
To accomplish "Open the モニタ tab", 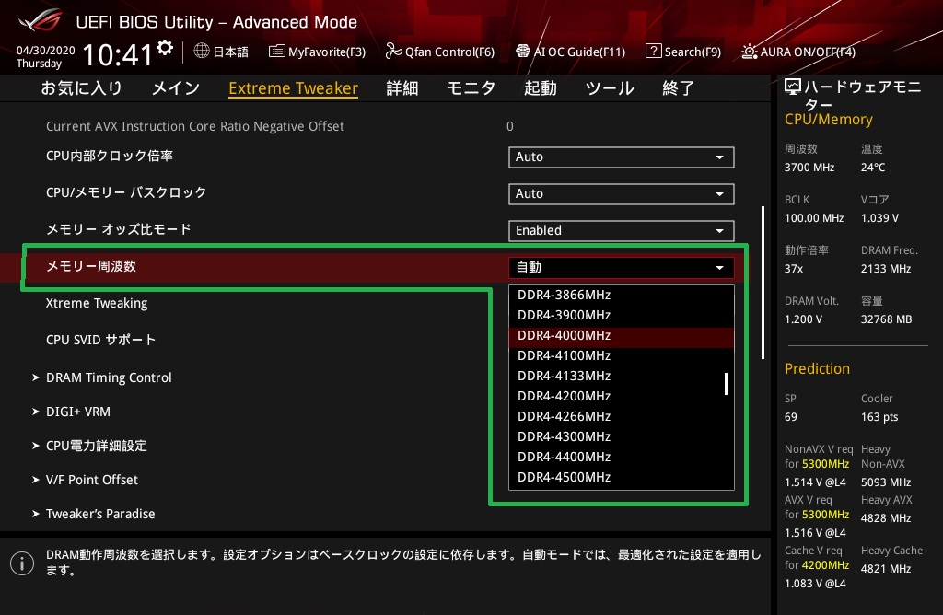I will tap(471, 88).
